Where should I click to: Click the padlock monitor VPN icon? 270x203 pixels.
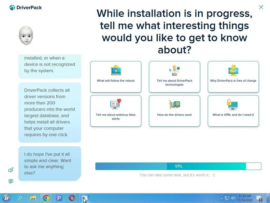232,104
